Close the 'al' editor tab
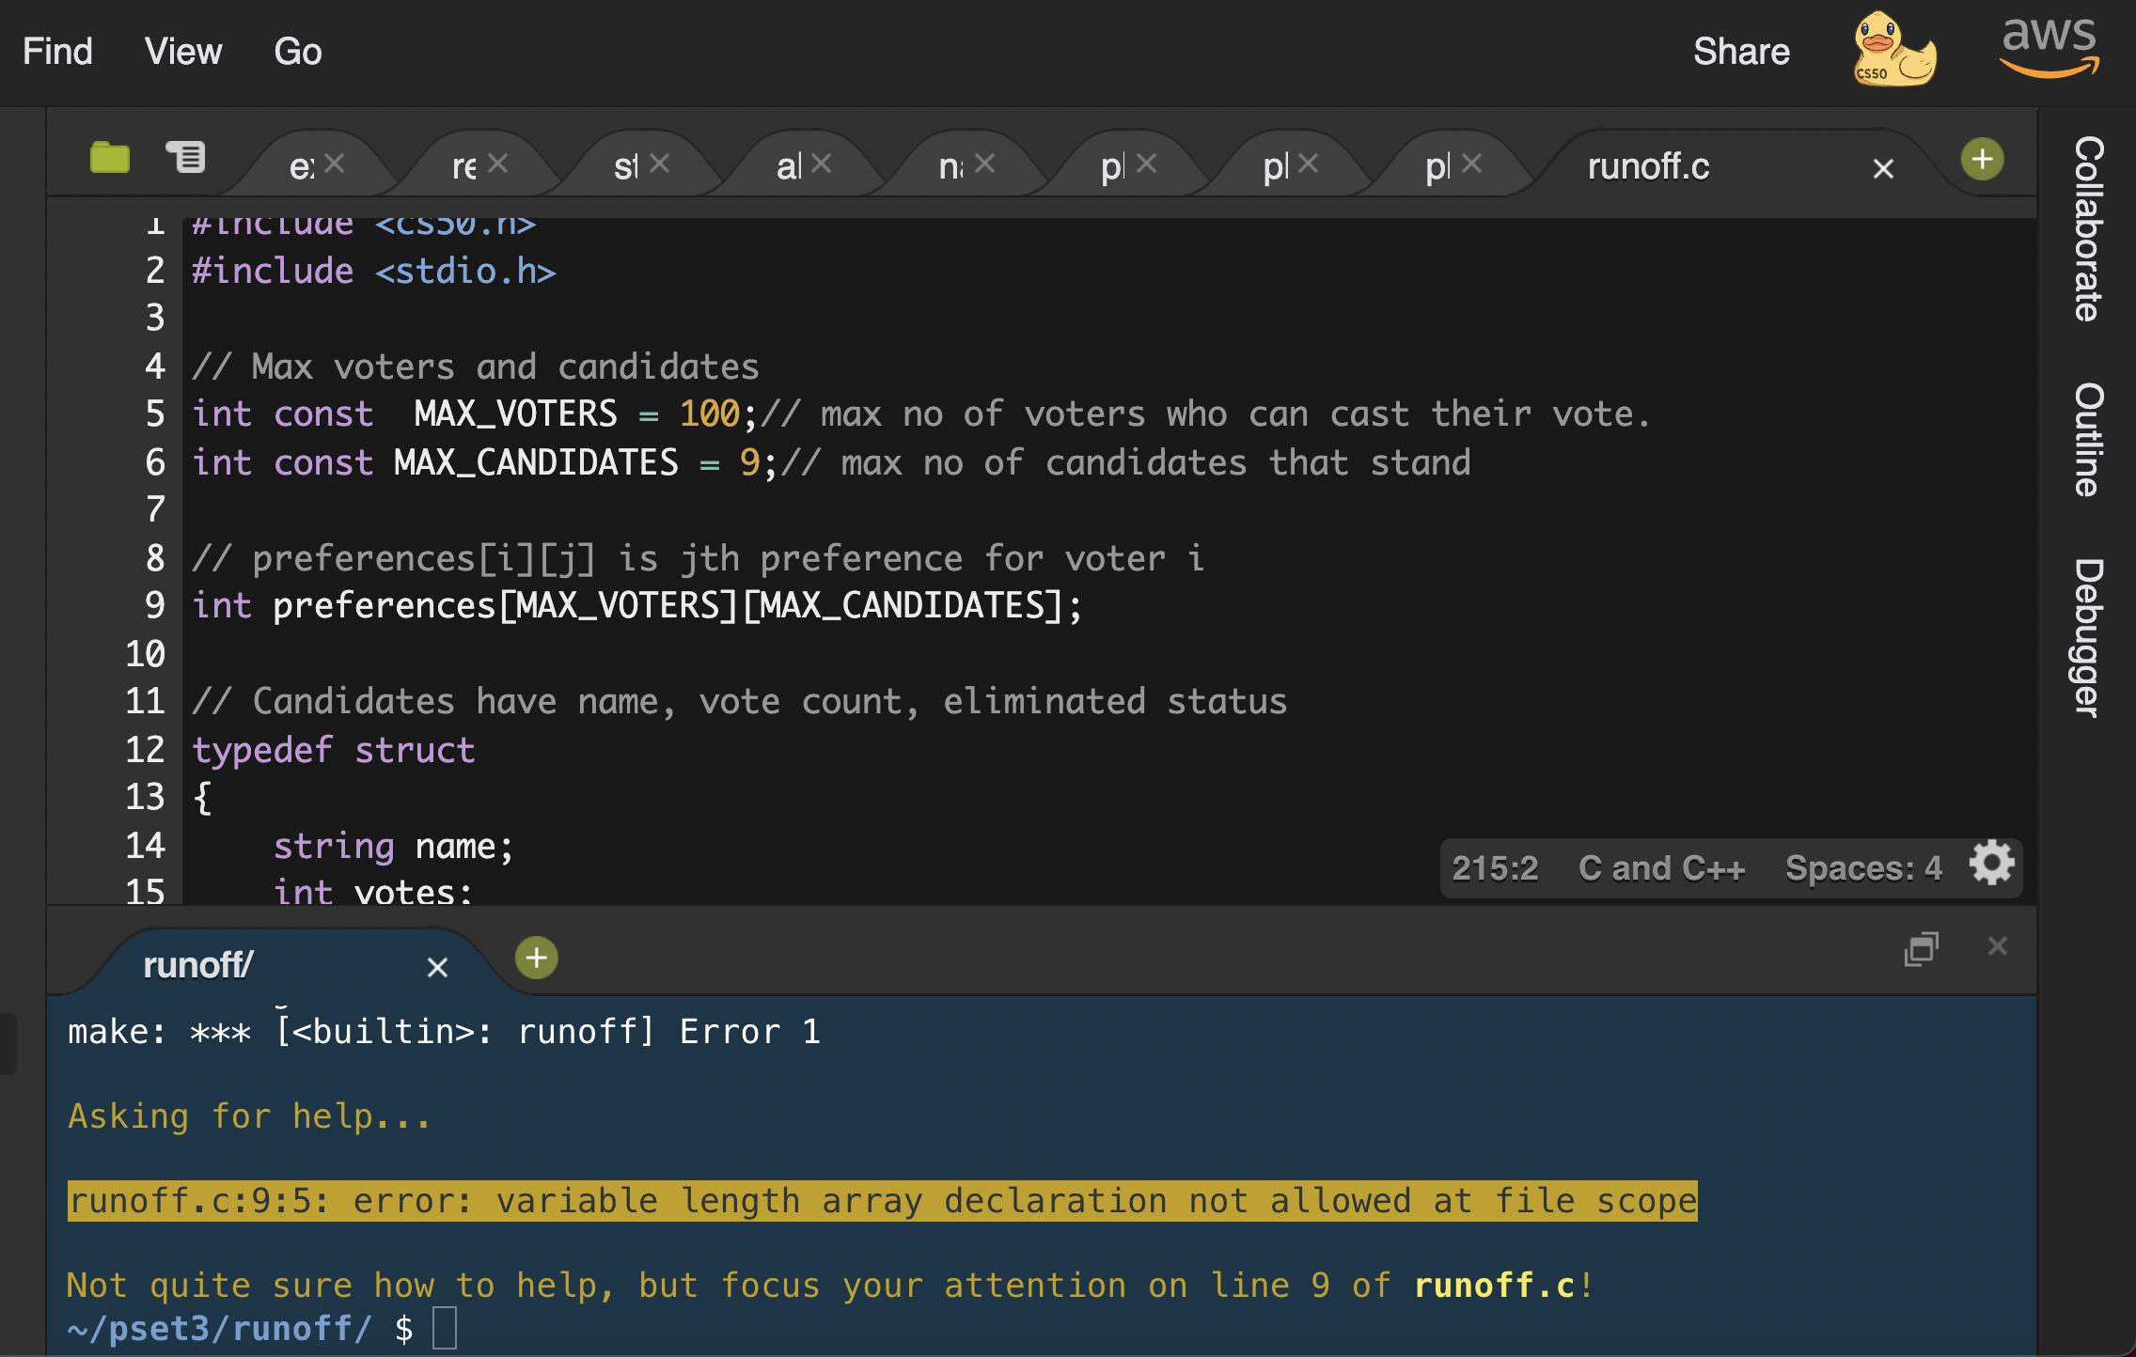2136x1357 pixels. pos(822,164)
